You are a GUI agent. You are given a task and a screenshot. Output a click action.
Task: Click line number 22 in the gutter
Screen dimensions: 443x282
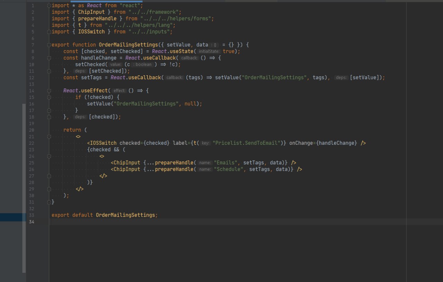(x=31, y=143)
